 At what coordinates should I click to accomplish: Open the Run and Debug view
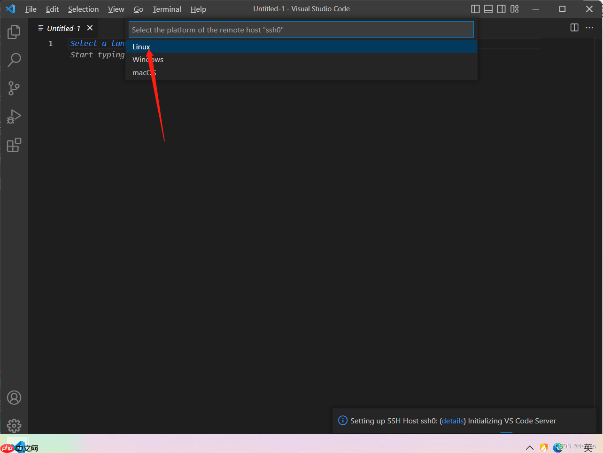[14, 117]
